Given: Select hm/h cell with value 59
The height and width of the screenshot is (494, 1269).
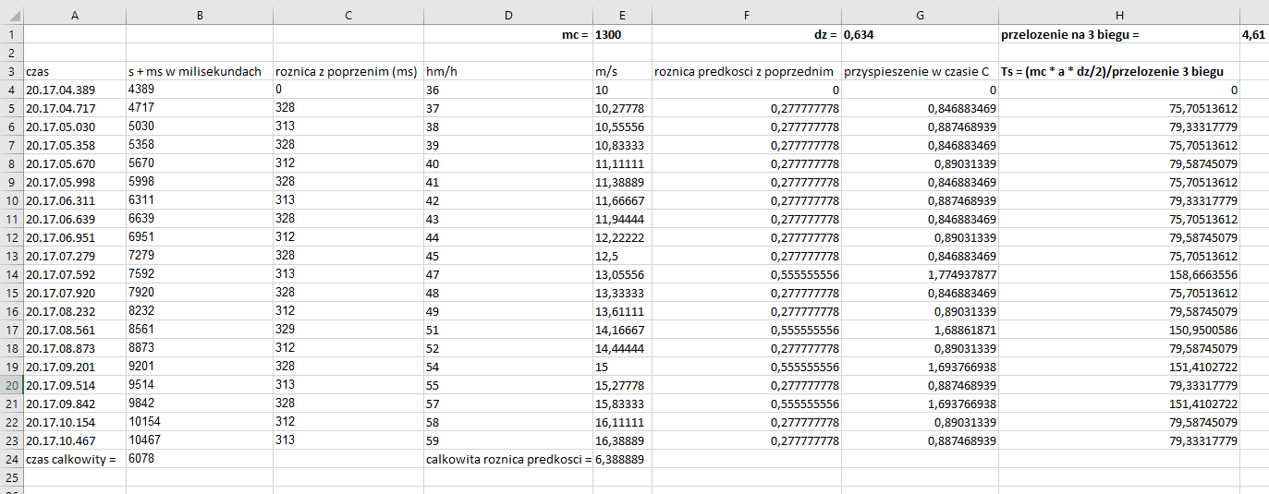Looking at the screenshot, I should point(508,440).
